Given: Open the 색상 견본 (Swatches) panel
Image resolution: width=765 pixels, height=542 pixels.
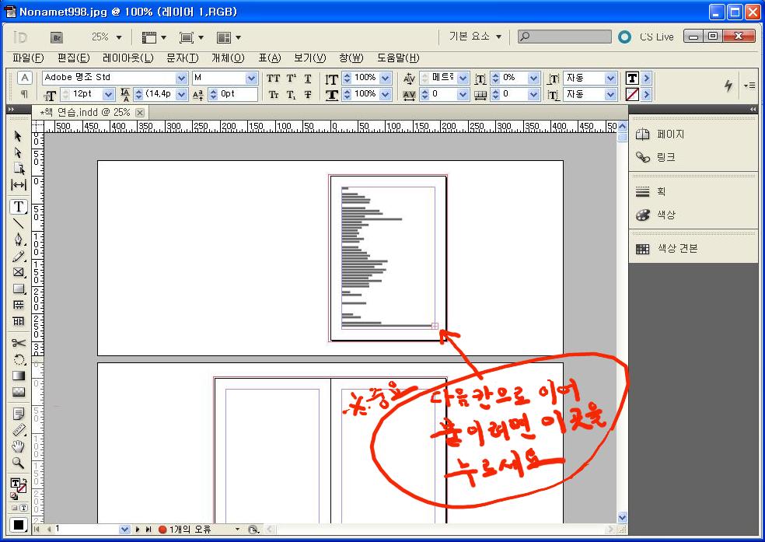Looking at the screenshot, I should [677, 249].
